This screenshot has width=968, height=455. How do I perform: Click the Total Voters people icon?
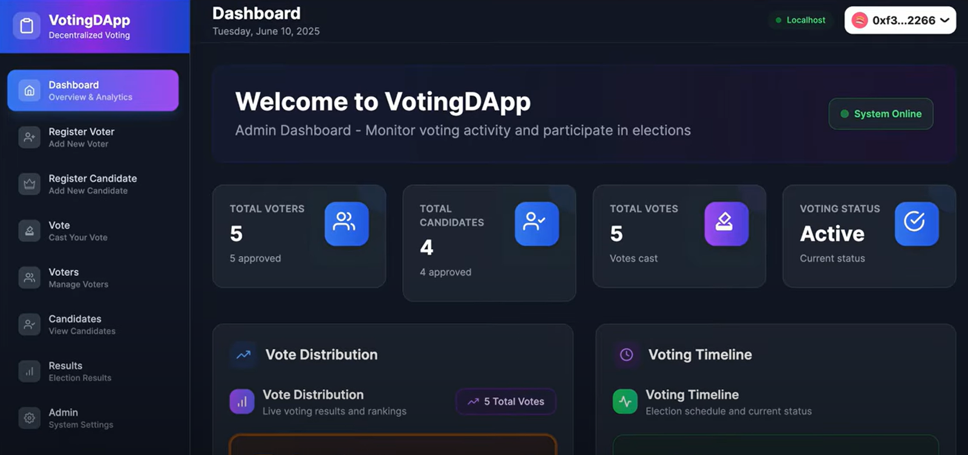pyautogui.click(x=347, y=224)
